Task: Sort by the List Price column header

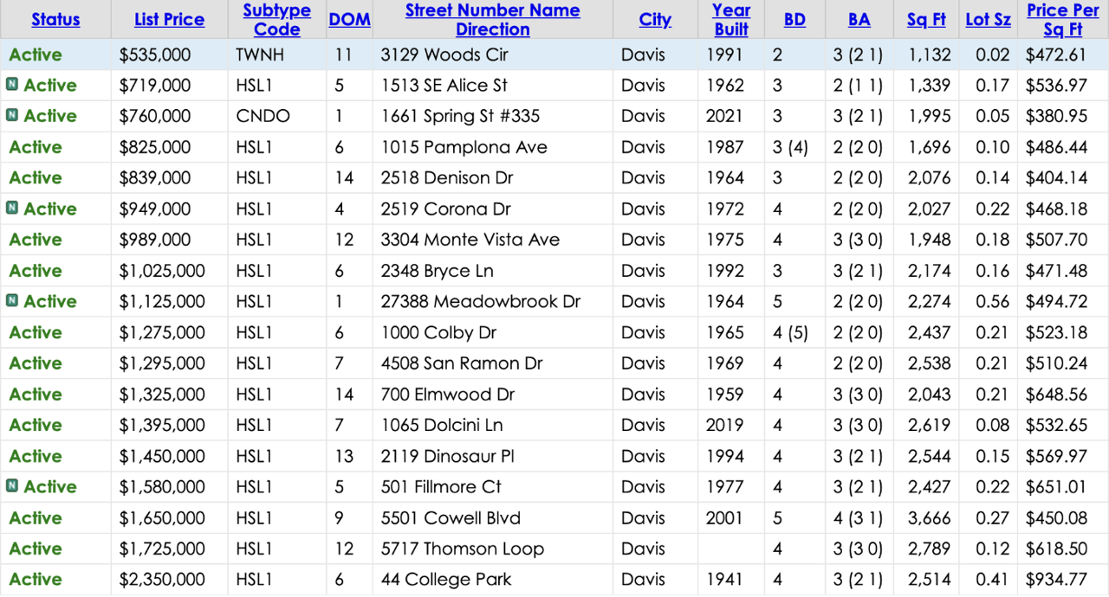Action: [169, 19]
